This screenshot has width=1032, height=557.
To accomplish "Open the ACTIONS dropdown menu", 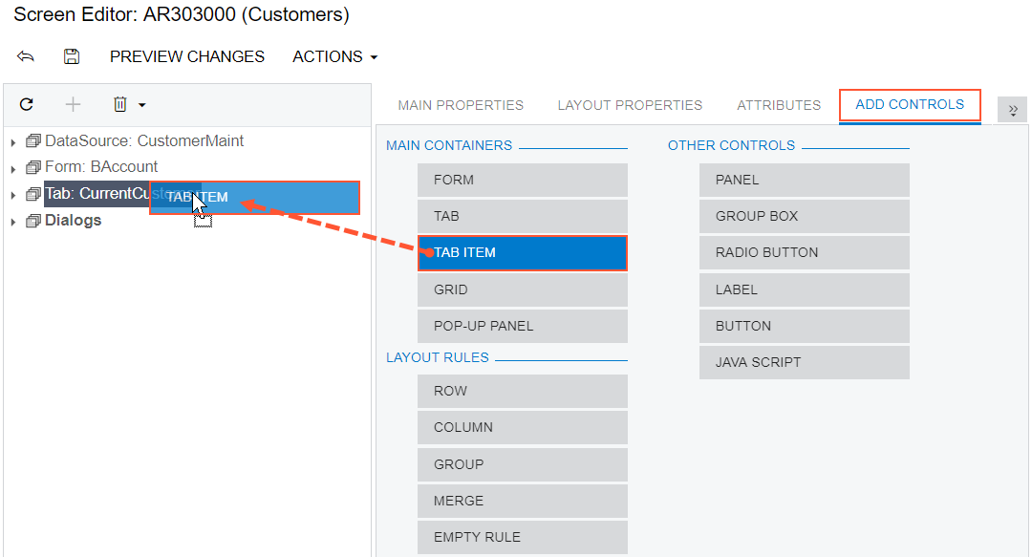I will point(334,57).
